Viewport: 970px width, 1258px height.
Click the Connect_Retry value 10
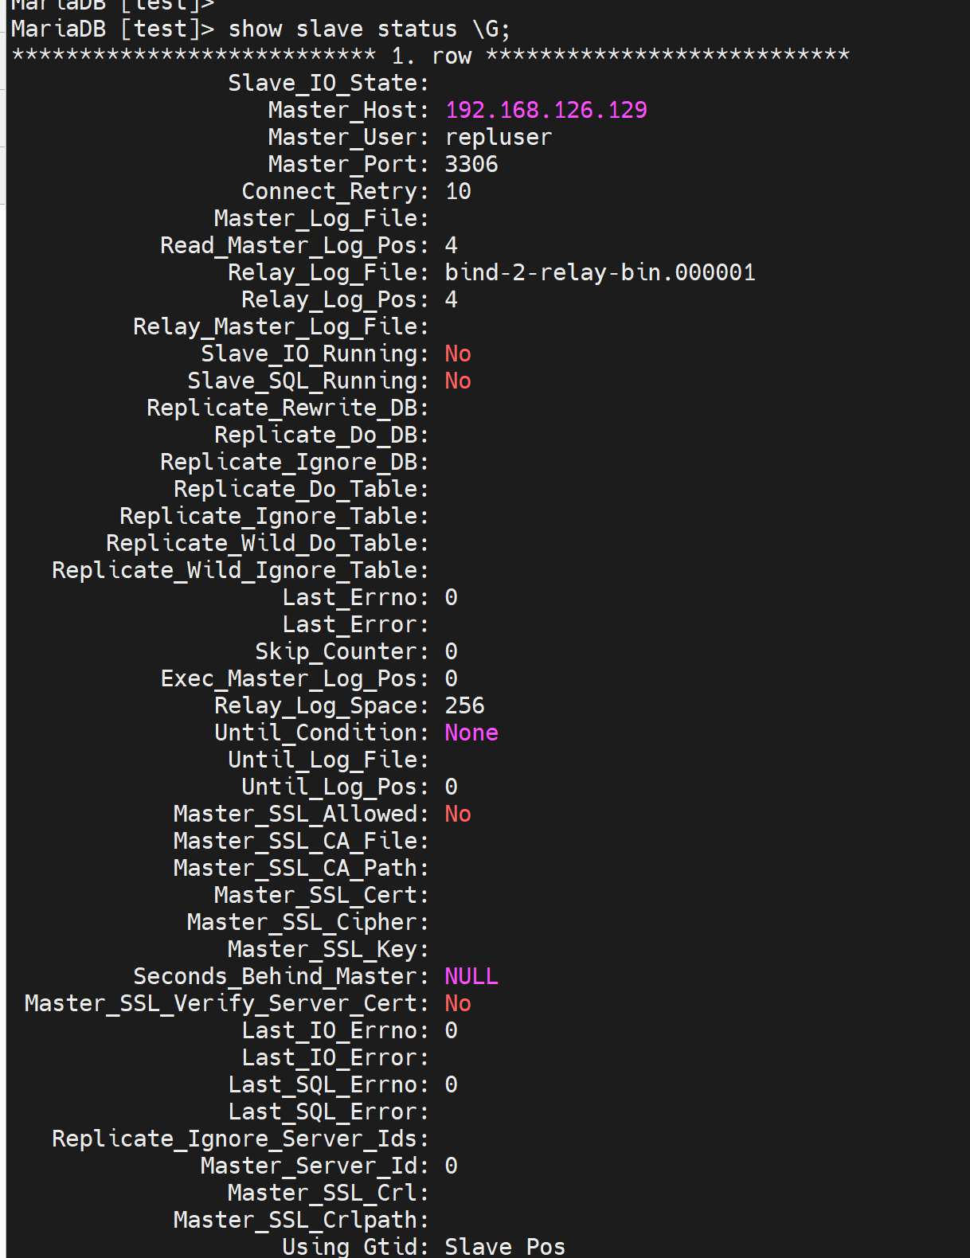458,191
